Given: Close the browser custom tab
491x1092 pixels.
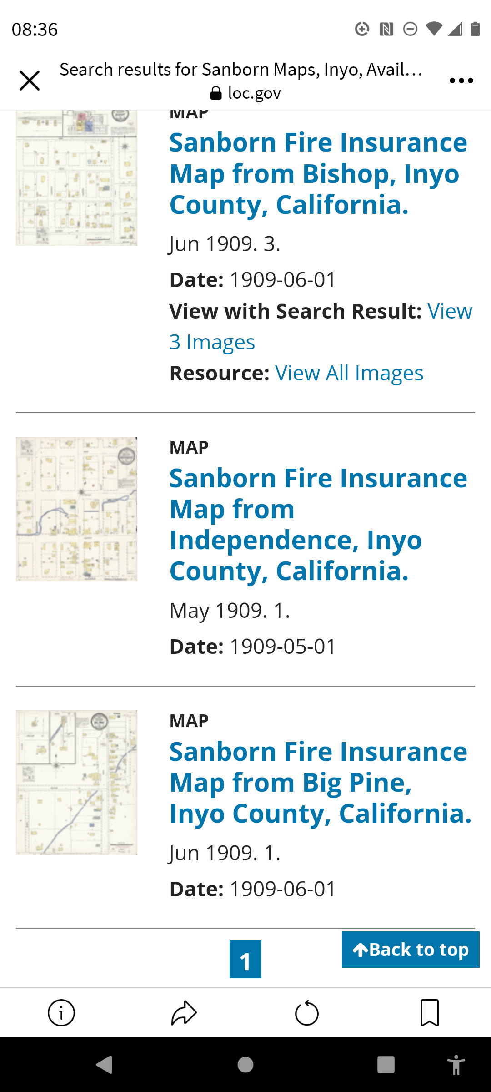Looking at the screenshot, I should [x=30, y=81].
